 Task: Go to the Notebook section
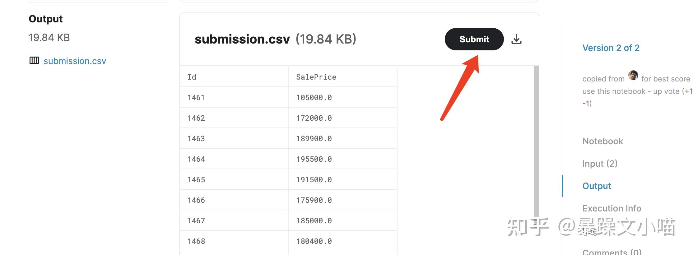pyautogui.click(x=602, y=141)
